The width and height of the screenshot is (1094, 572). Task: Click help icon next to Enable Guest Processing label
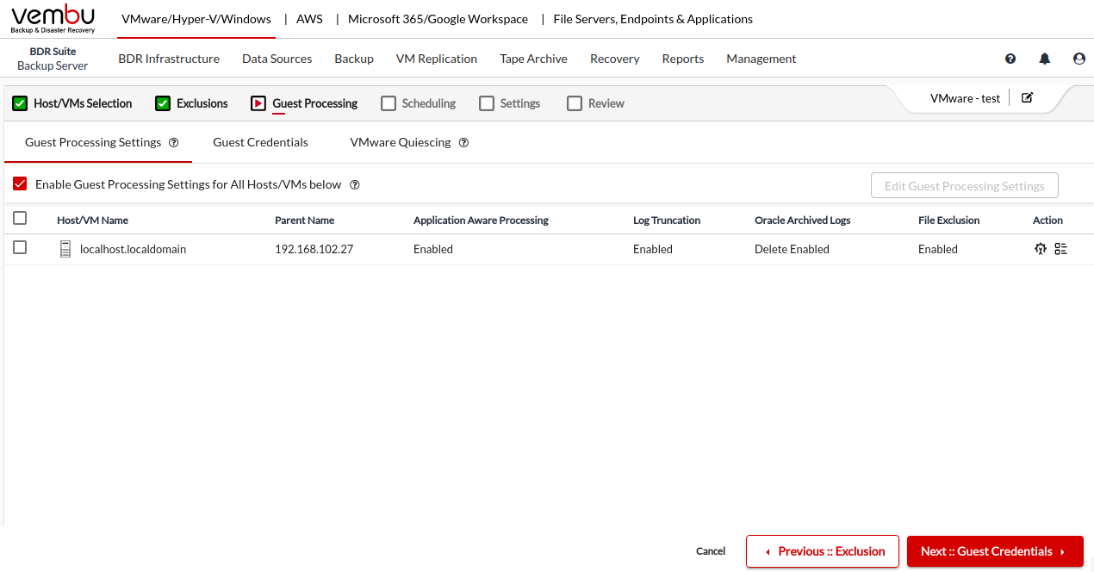[x=354, y=185]
